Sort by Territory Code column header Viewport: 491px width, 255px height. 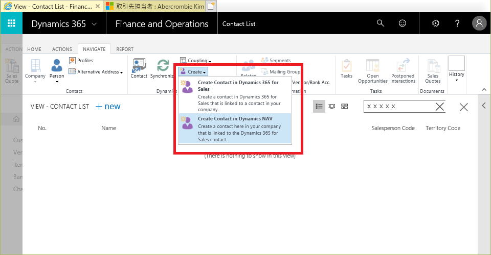[443, 128]
